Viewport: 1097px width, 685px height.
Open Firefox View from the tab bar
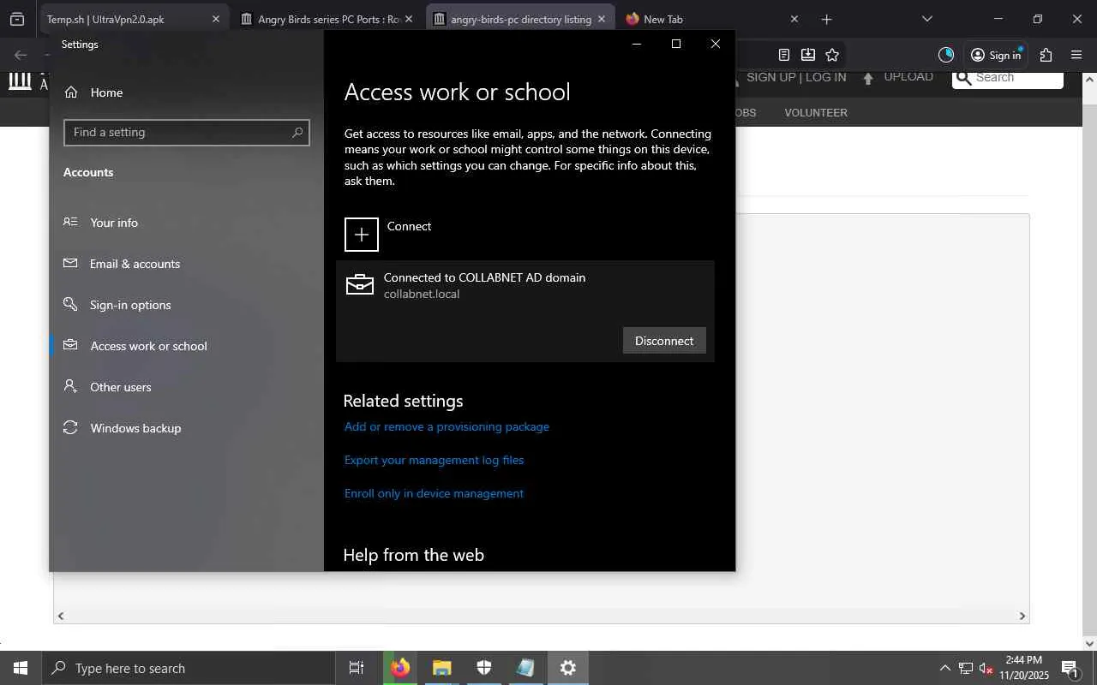coord(17,19)
